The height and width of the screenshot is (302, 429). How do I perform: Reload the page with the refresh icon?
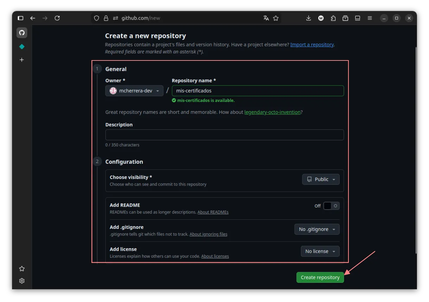[57, 18]
